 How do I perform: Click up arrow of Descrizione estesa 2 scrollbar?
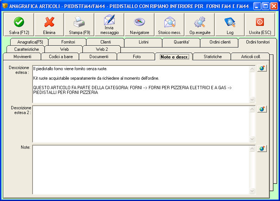point(252,109)
